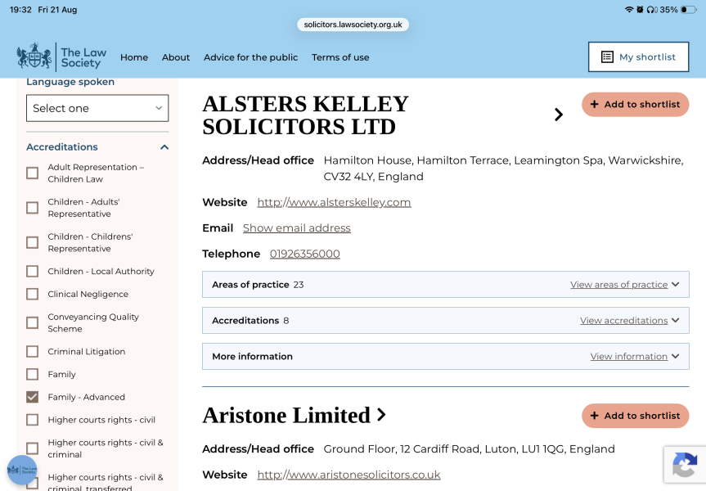Tap the alarm icon in status bar
The height and width of the screenshot is (491, 706).
pyautogui.click(x=640, y=10)
